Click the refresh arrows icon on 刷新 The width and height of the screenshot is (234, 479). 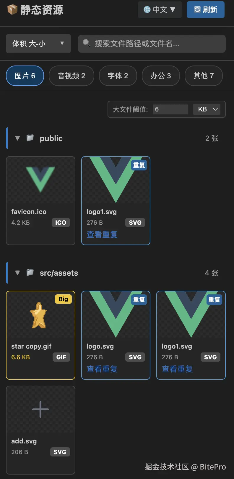click(x=197, y=10)
